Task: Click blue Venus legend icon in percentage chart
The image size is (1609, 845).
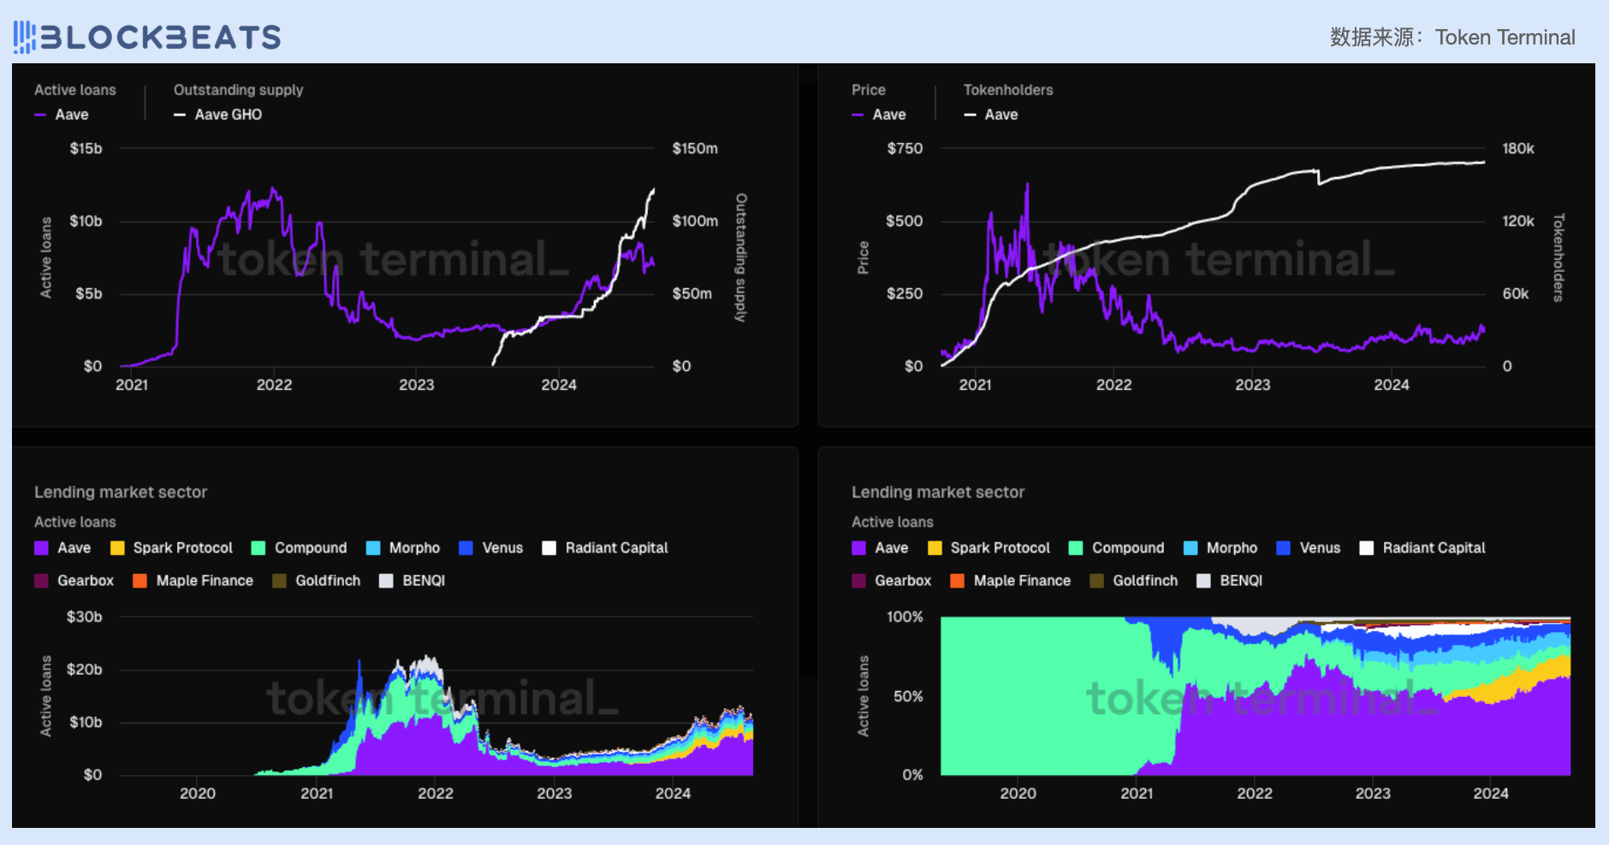Action: [x=1283, y=548]
